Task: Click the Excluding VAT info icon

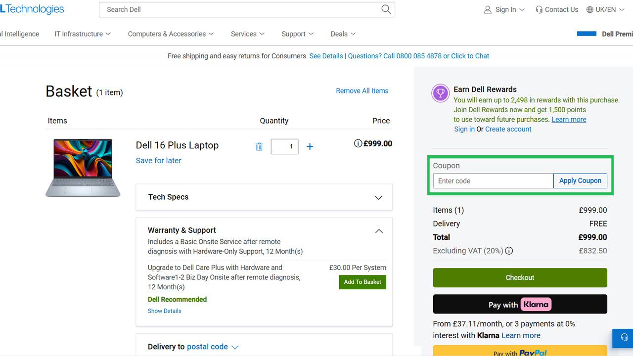Action: [509, 251]
